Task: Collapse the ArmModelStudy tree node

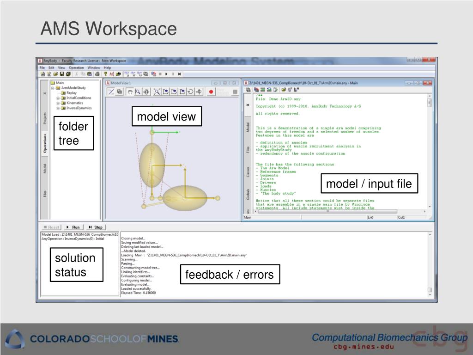Action: 53,88
